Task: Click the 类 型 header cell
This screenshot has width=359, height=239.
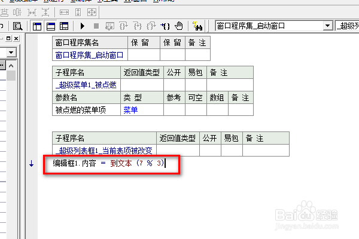Action: tap(142, 97)
